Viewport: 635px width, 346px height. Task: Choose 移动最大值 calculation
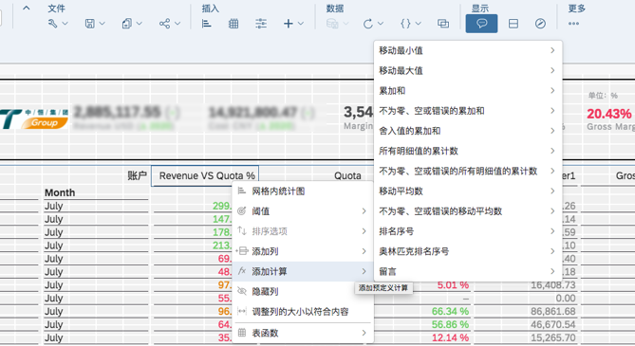(x=468, y=70)
